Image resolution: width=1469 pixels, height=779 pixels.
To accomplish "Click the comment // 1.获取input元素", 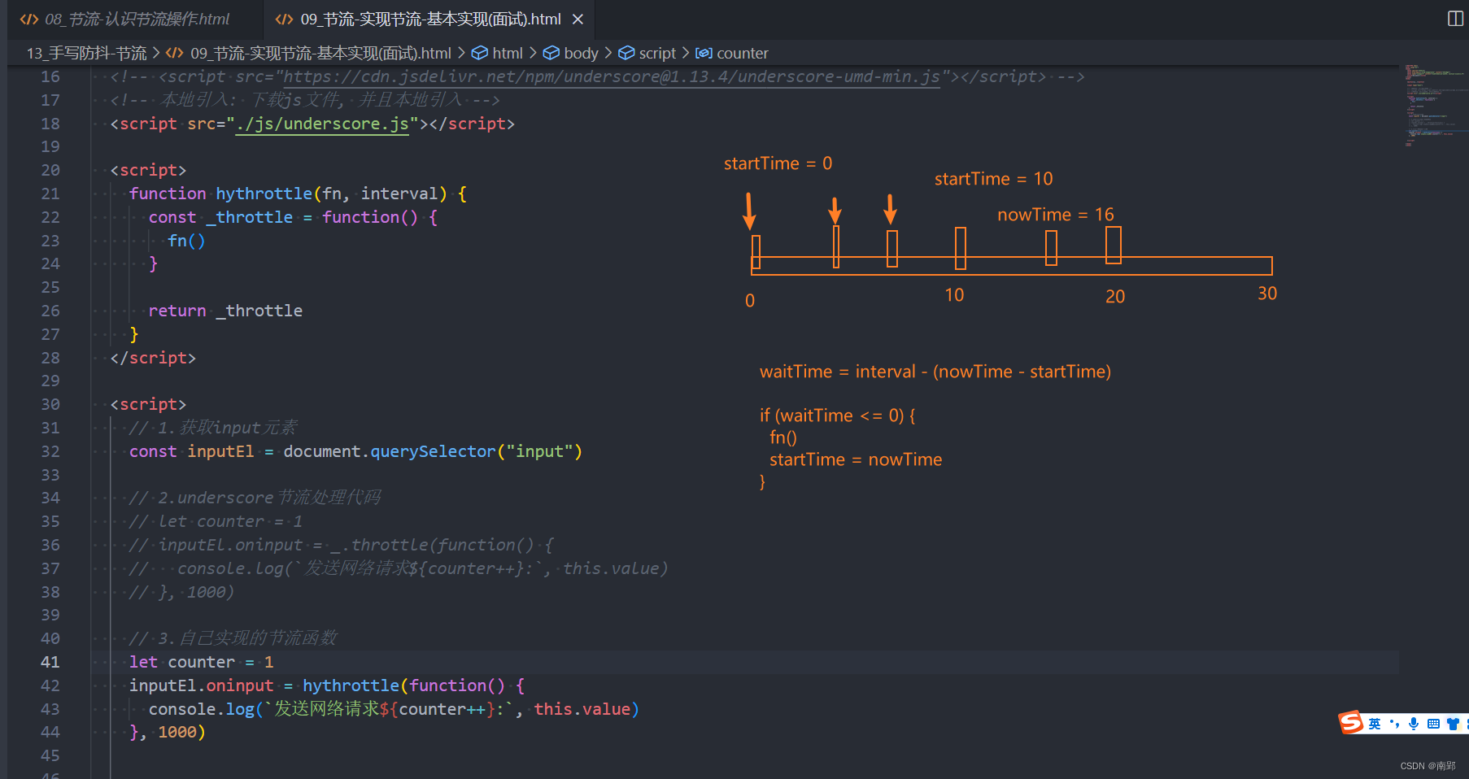I will click(x=213, y=428).
